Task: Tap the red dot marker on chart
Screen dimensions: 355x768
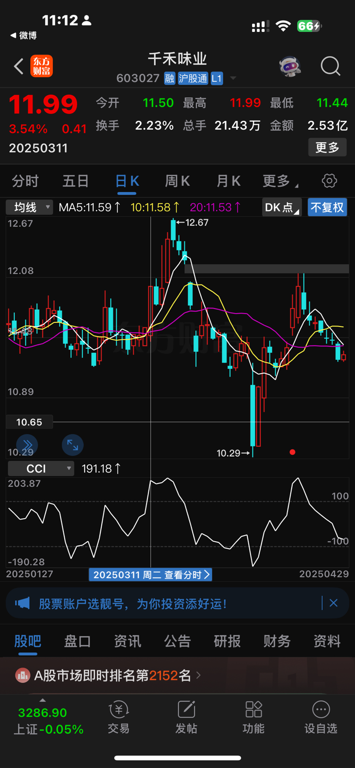Action: [292, 452]
